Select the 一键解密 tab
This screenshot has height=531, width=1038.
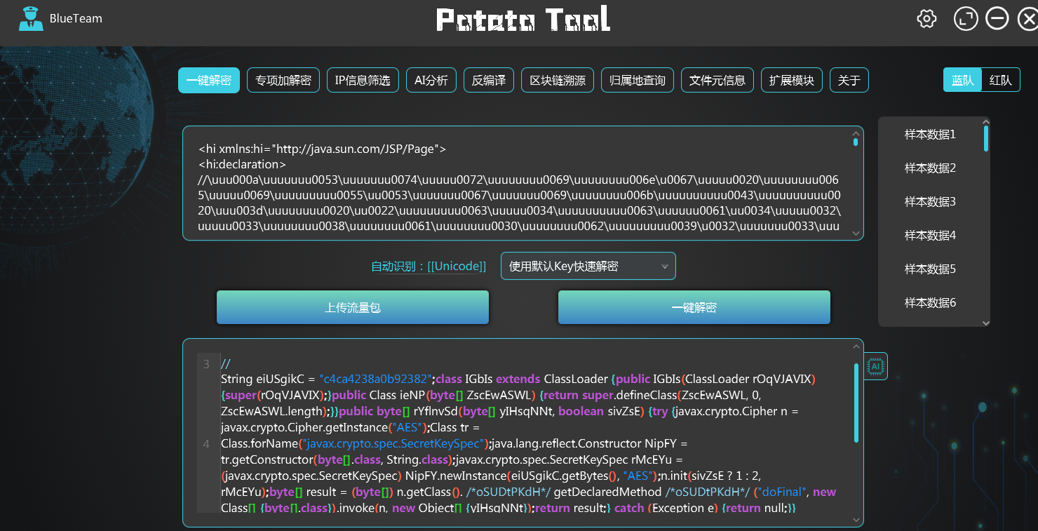pos(209,81)
